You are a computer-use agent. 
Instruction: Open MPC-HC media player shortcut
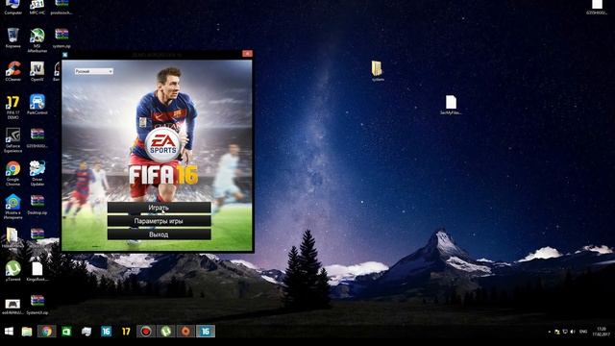pos(37,7)
